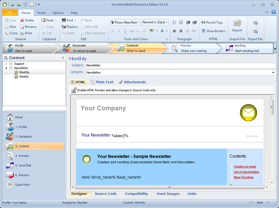Apply Strikethrough formatting

coord(132,31)
